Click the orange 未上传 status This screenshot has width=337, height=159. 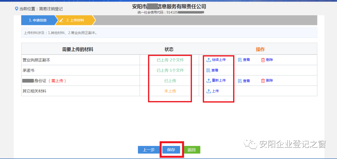170,91
